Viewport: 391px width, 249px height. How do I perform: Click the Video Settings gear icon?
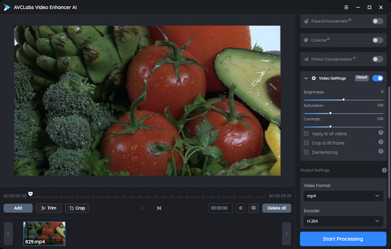[314, 78]
